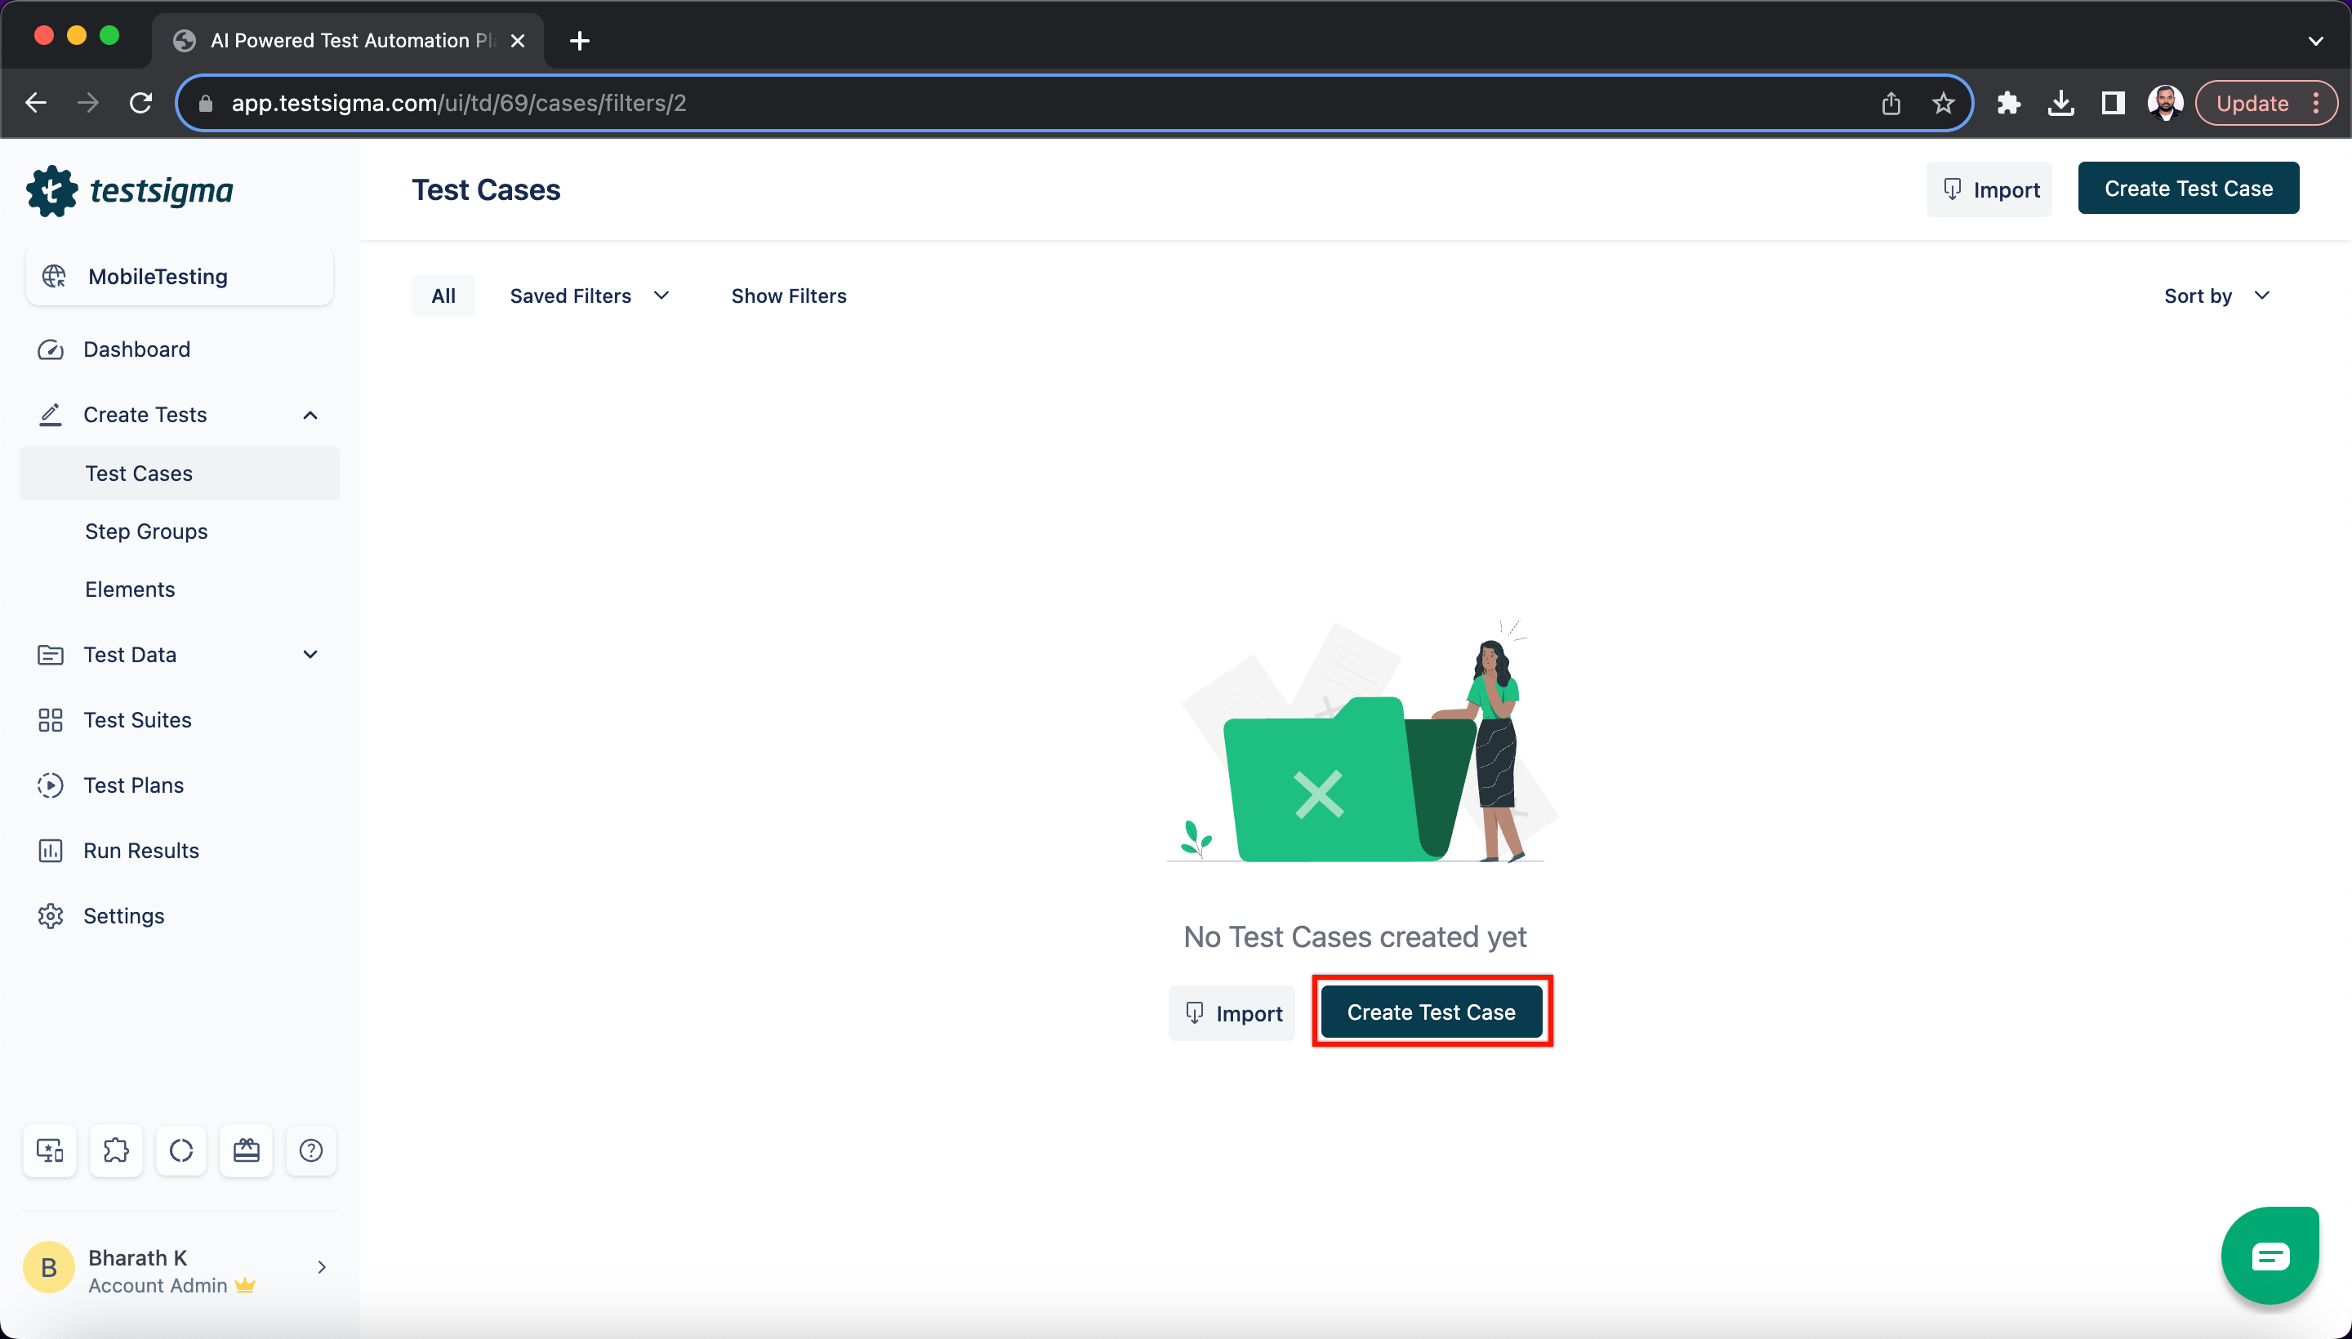Go to Test Suites page
This screenshot has height=1339, width=2352.
(x=137, y=720)
